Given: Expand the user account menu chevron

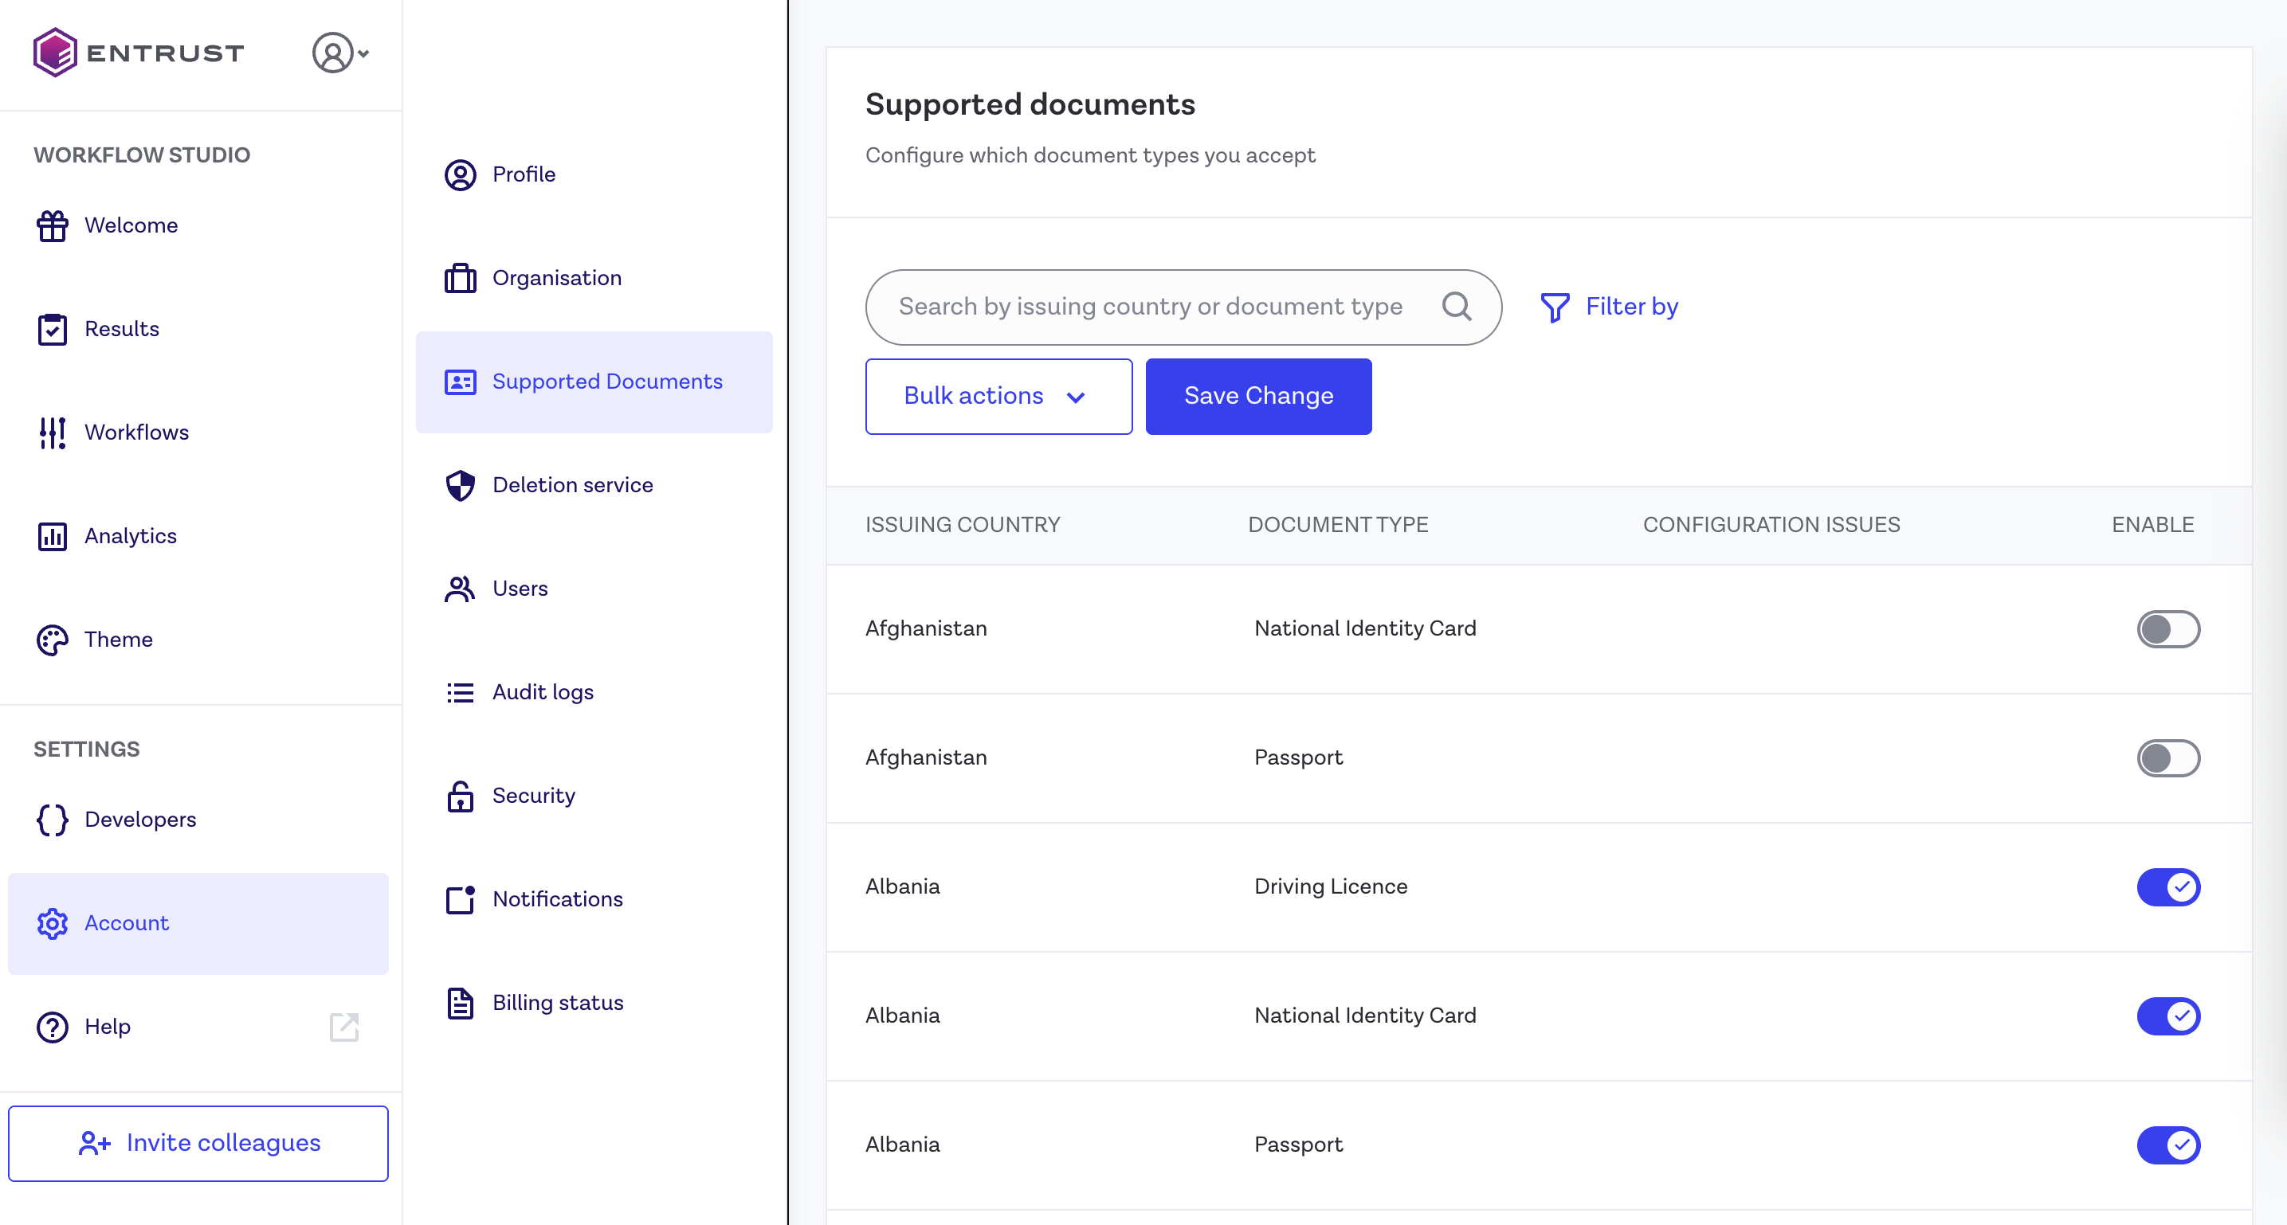Looking at the screenshot, I should tap(363, 54).
